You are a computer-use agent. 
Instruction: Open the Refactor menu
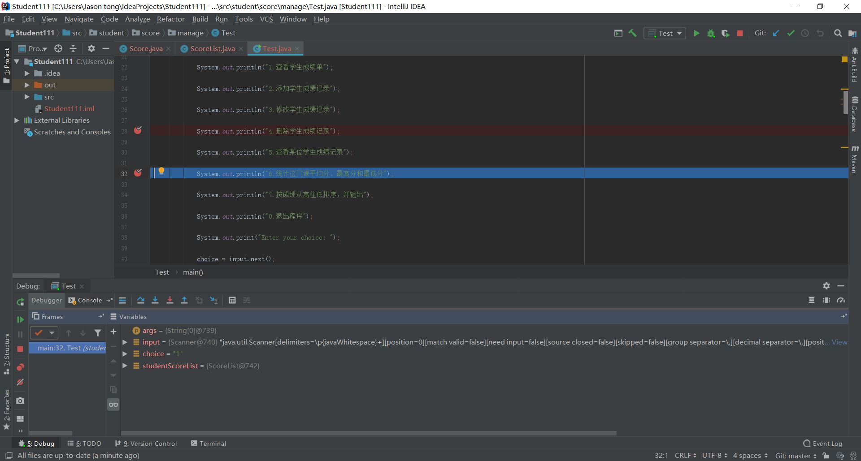170,19
